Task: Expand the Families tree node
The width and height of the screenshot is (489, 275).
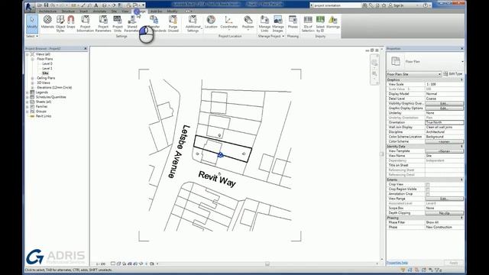Action: click(28, 107)
